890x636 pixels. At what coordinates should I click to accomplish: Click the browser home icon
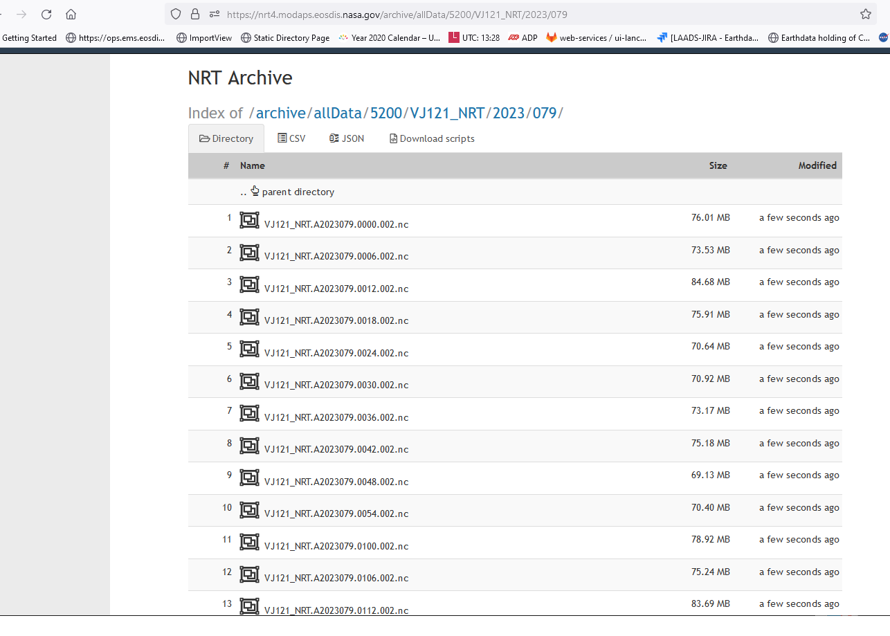(71, 15)
